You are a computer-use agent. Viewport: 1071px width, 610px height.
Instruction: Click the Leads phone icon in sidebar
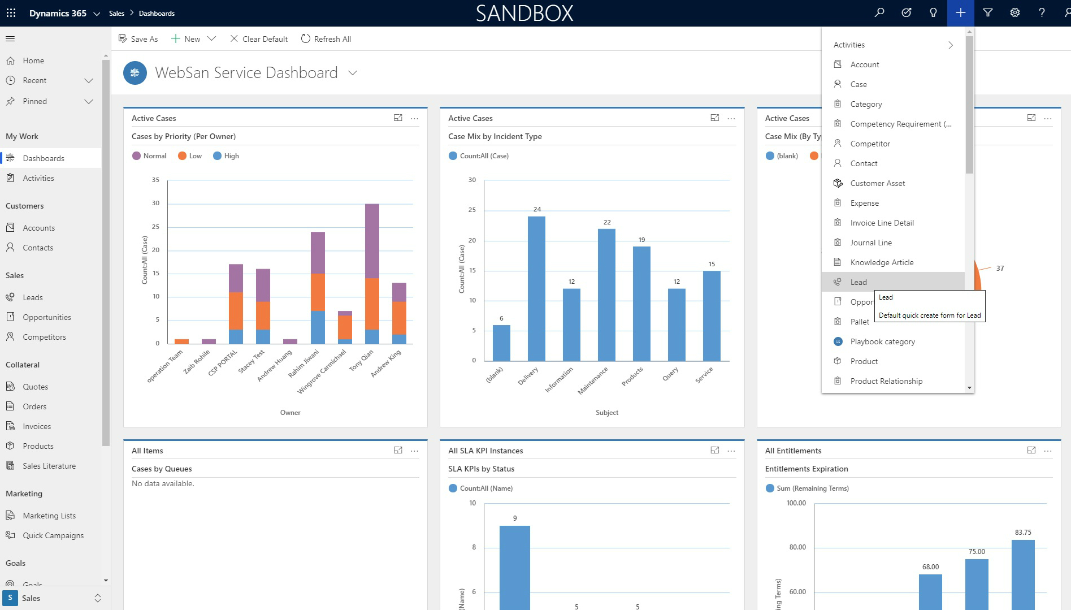10,297
